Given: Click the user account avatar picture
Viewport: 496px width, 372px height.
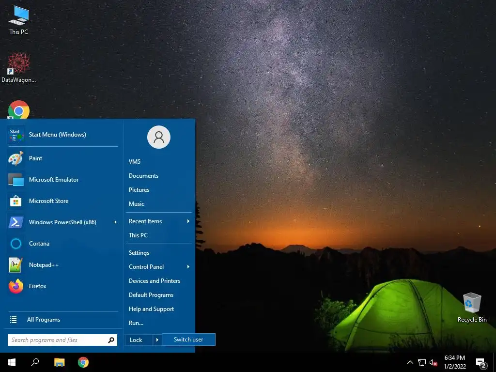Looking at the screenshot, I should [159, 137].
